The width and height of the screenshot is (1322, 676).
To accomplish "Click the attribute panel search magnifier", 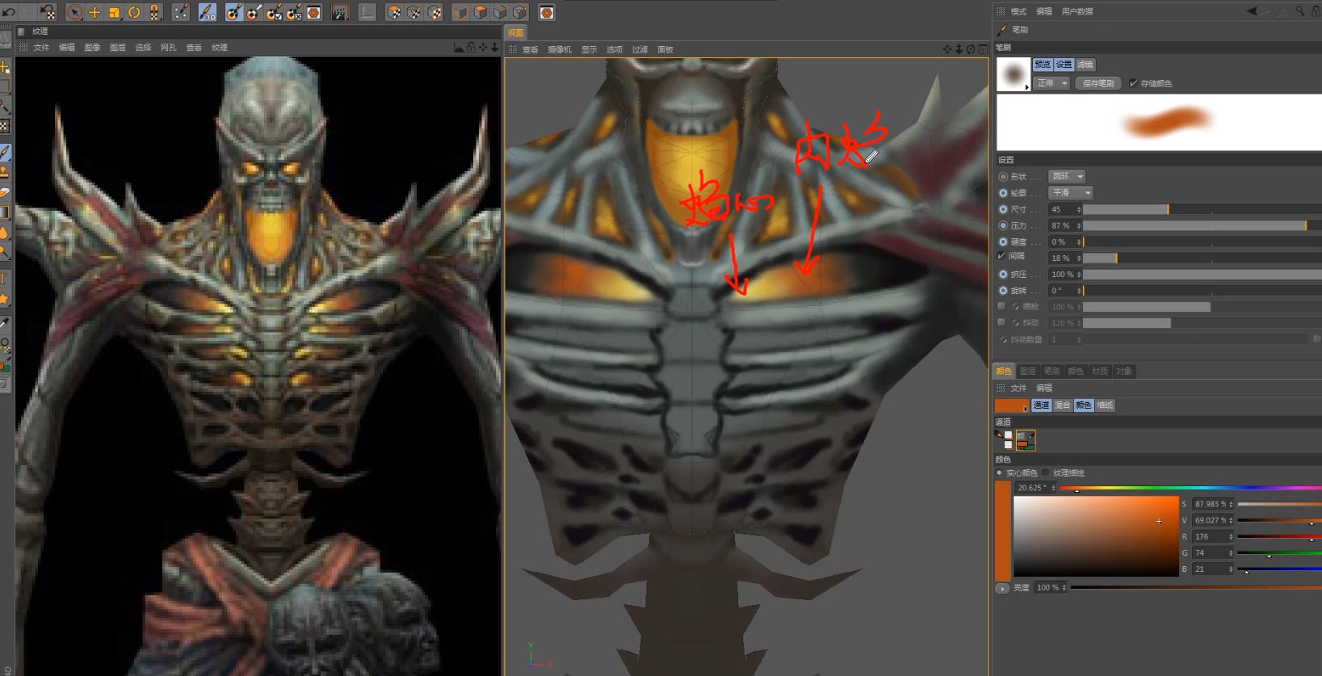I will click(x=1299, y=10).
